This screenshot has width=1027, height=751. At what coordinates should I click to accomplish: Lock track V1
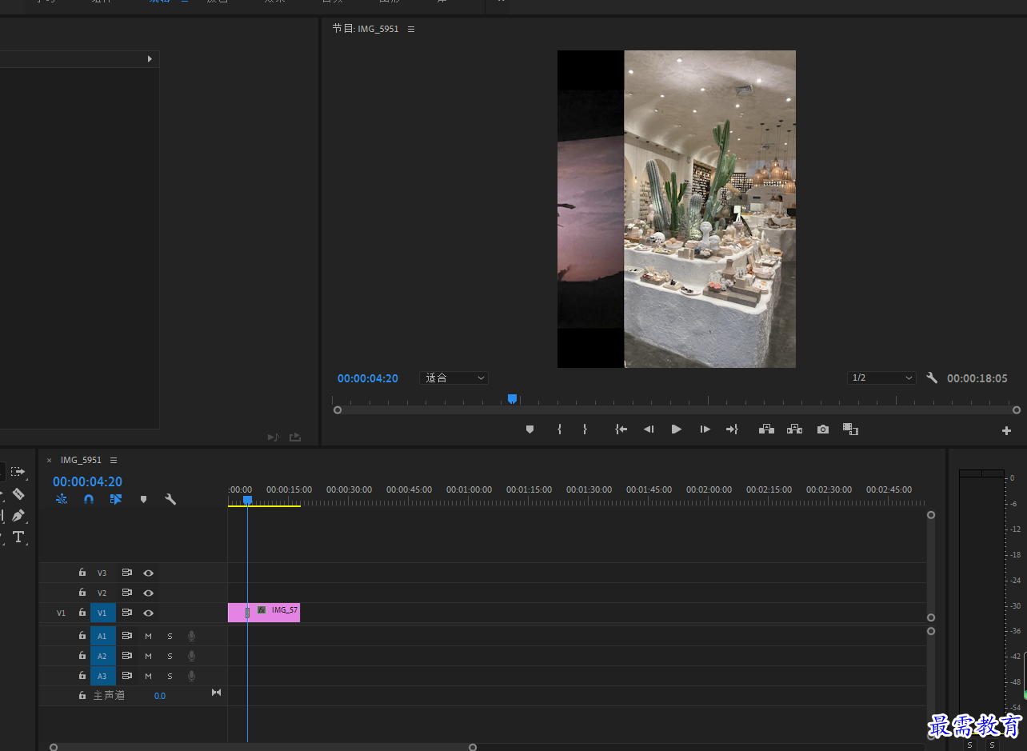coord(82,613)
